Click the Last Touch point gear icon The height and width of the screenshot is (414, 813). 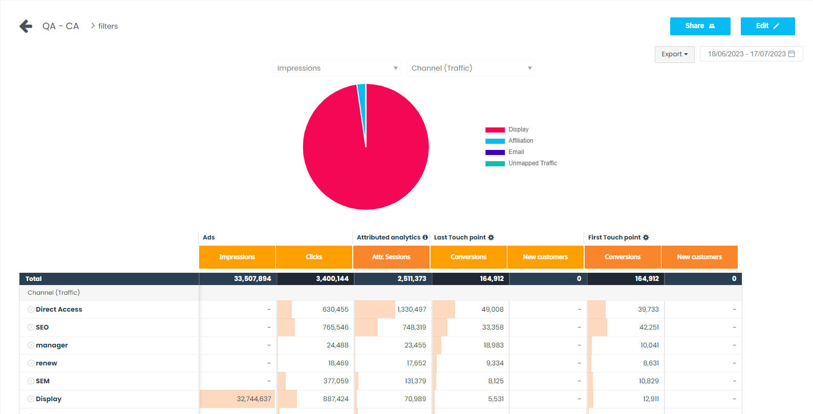point(491,237)
